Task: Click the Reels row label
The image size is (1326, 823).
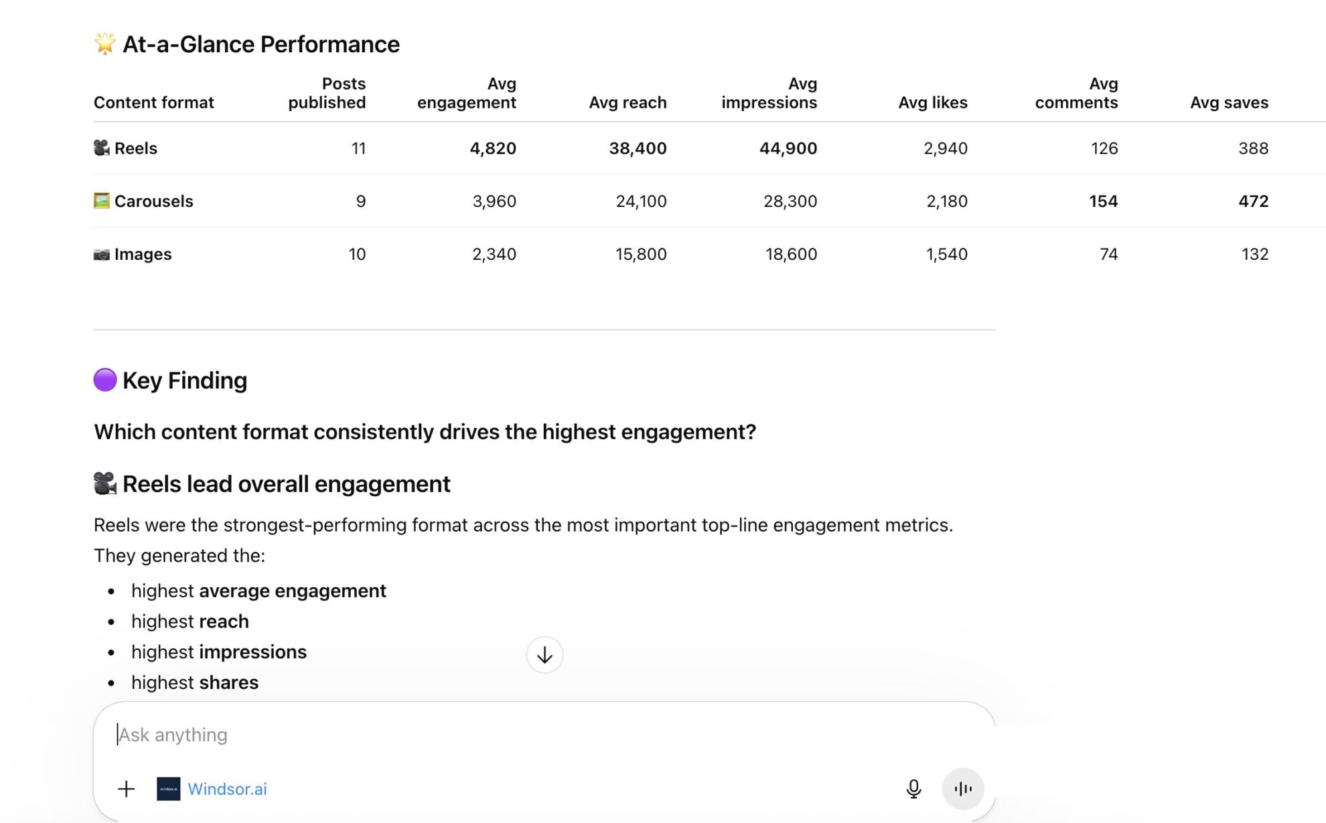Action: tap(136, 148)
